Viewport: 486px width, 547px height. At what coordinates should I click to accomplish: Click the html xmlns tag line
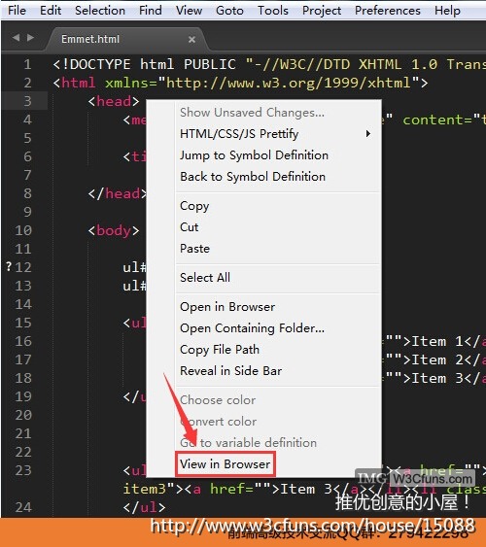point(240,83)
